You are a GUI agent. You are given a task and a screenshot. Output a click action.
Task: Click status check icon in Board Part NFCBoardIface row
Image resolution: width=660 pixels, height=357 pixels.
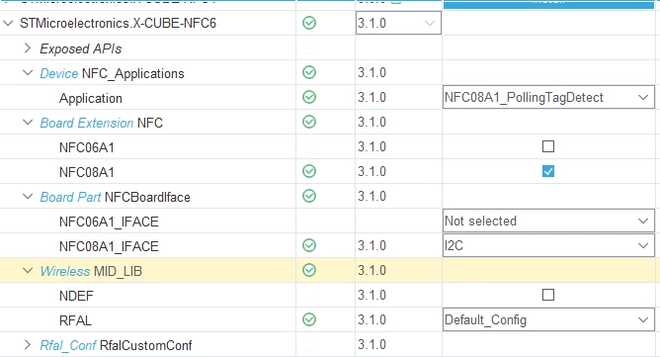pyautogui.click(x=309, y=197)
